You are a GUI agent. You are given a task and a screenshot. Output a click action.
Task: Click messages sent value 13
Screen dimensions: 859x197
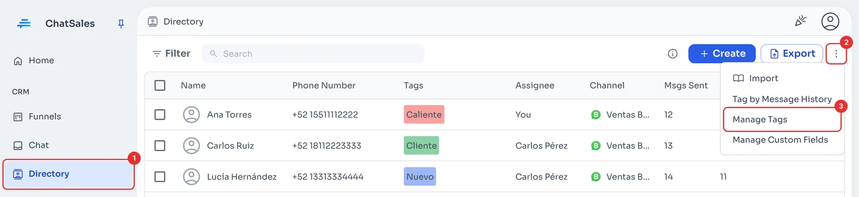[x=668, y=146]
